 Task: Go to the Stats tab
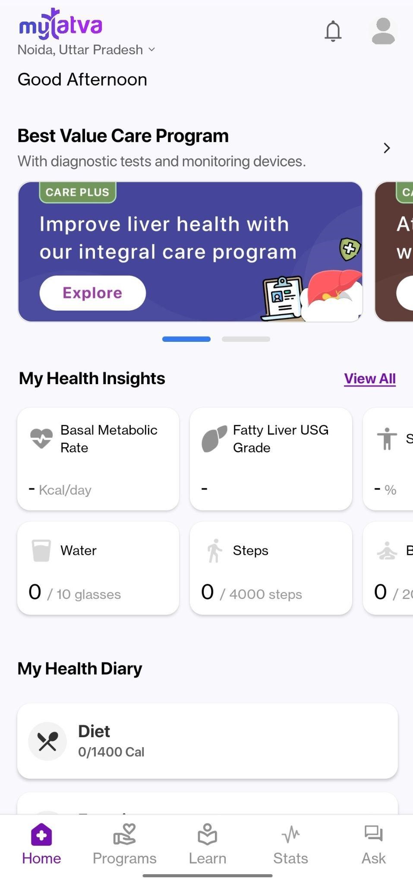tap(290, 844)
